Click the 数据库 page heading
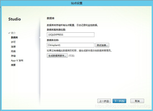This screenshot has height=111, width=153. 51,18
